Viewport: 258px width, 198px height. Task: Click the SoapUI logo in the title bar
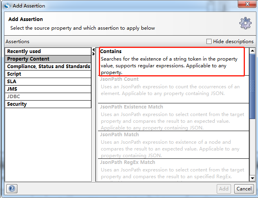[8, 6]
